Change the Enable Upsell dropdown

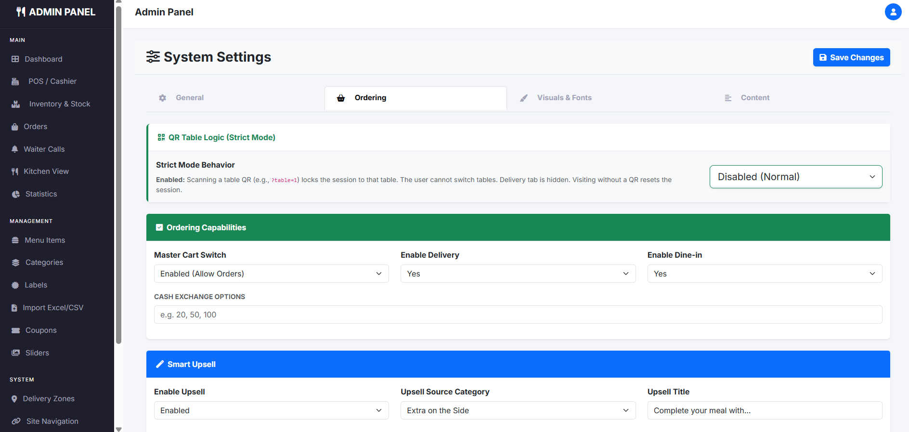coord(271,410)
